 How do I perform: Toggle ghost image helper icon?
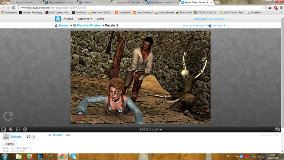(x=11, y=129)
